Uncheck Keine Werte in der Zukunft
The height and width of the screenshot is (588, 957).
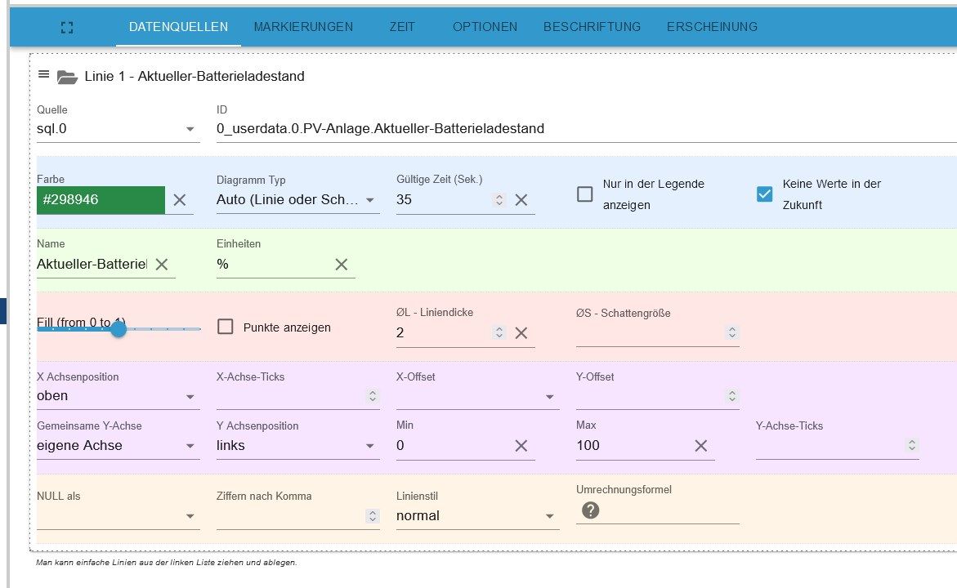765,194
